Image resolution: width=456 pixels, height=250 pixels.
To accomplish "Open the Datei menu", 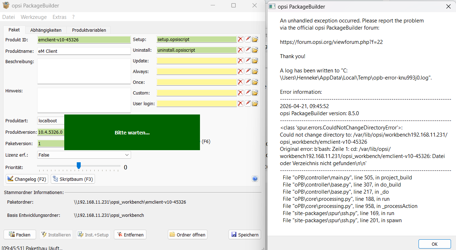I will coord(9,17).
